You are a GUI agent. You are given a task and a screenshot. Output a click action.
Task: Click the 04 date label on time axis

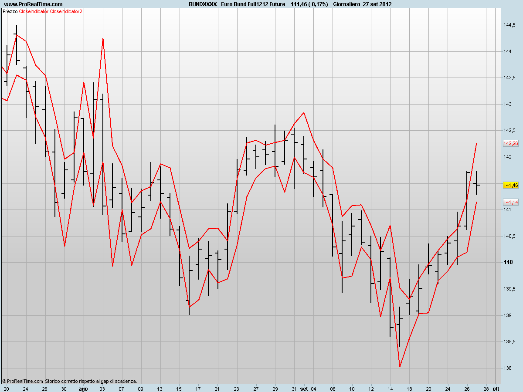point(313,388)
